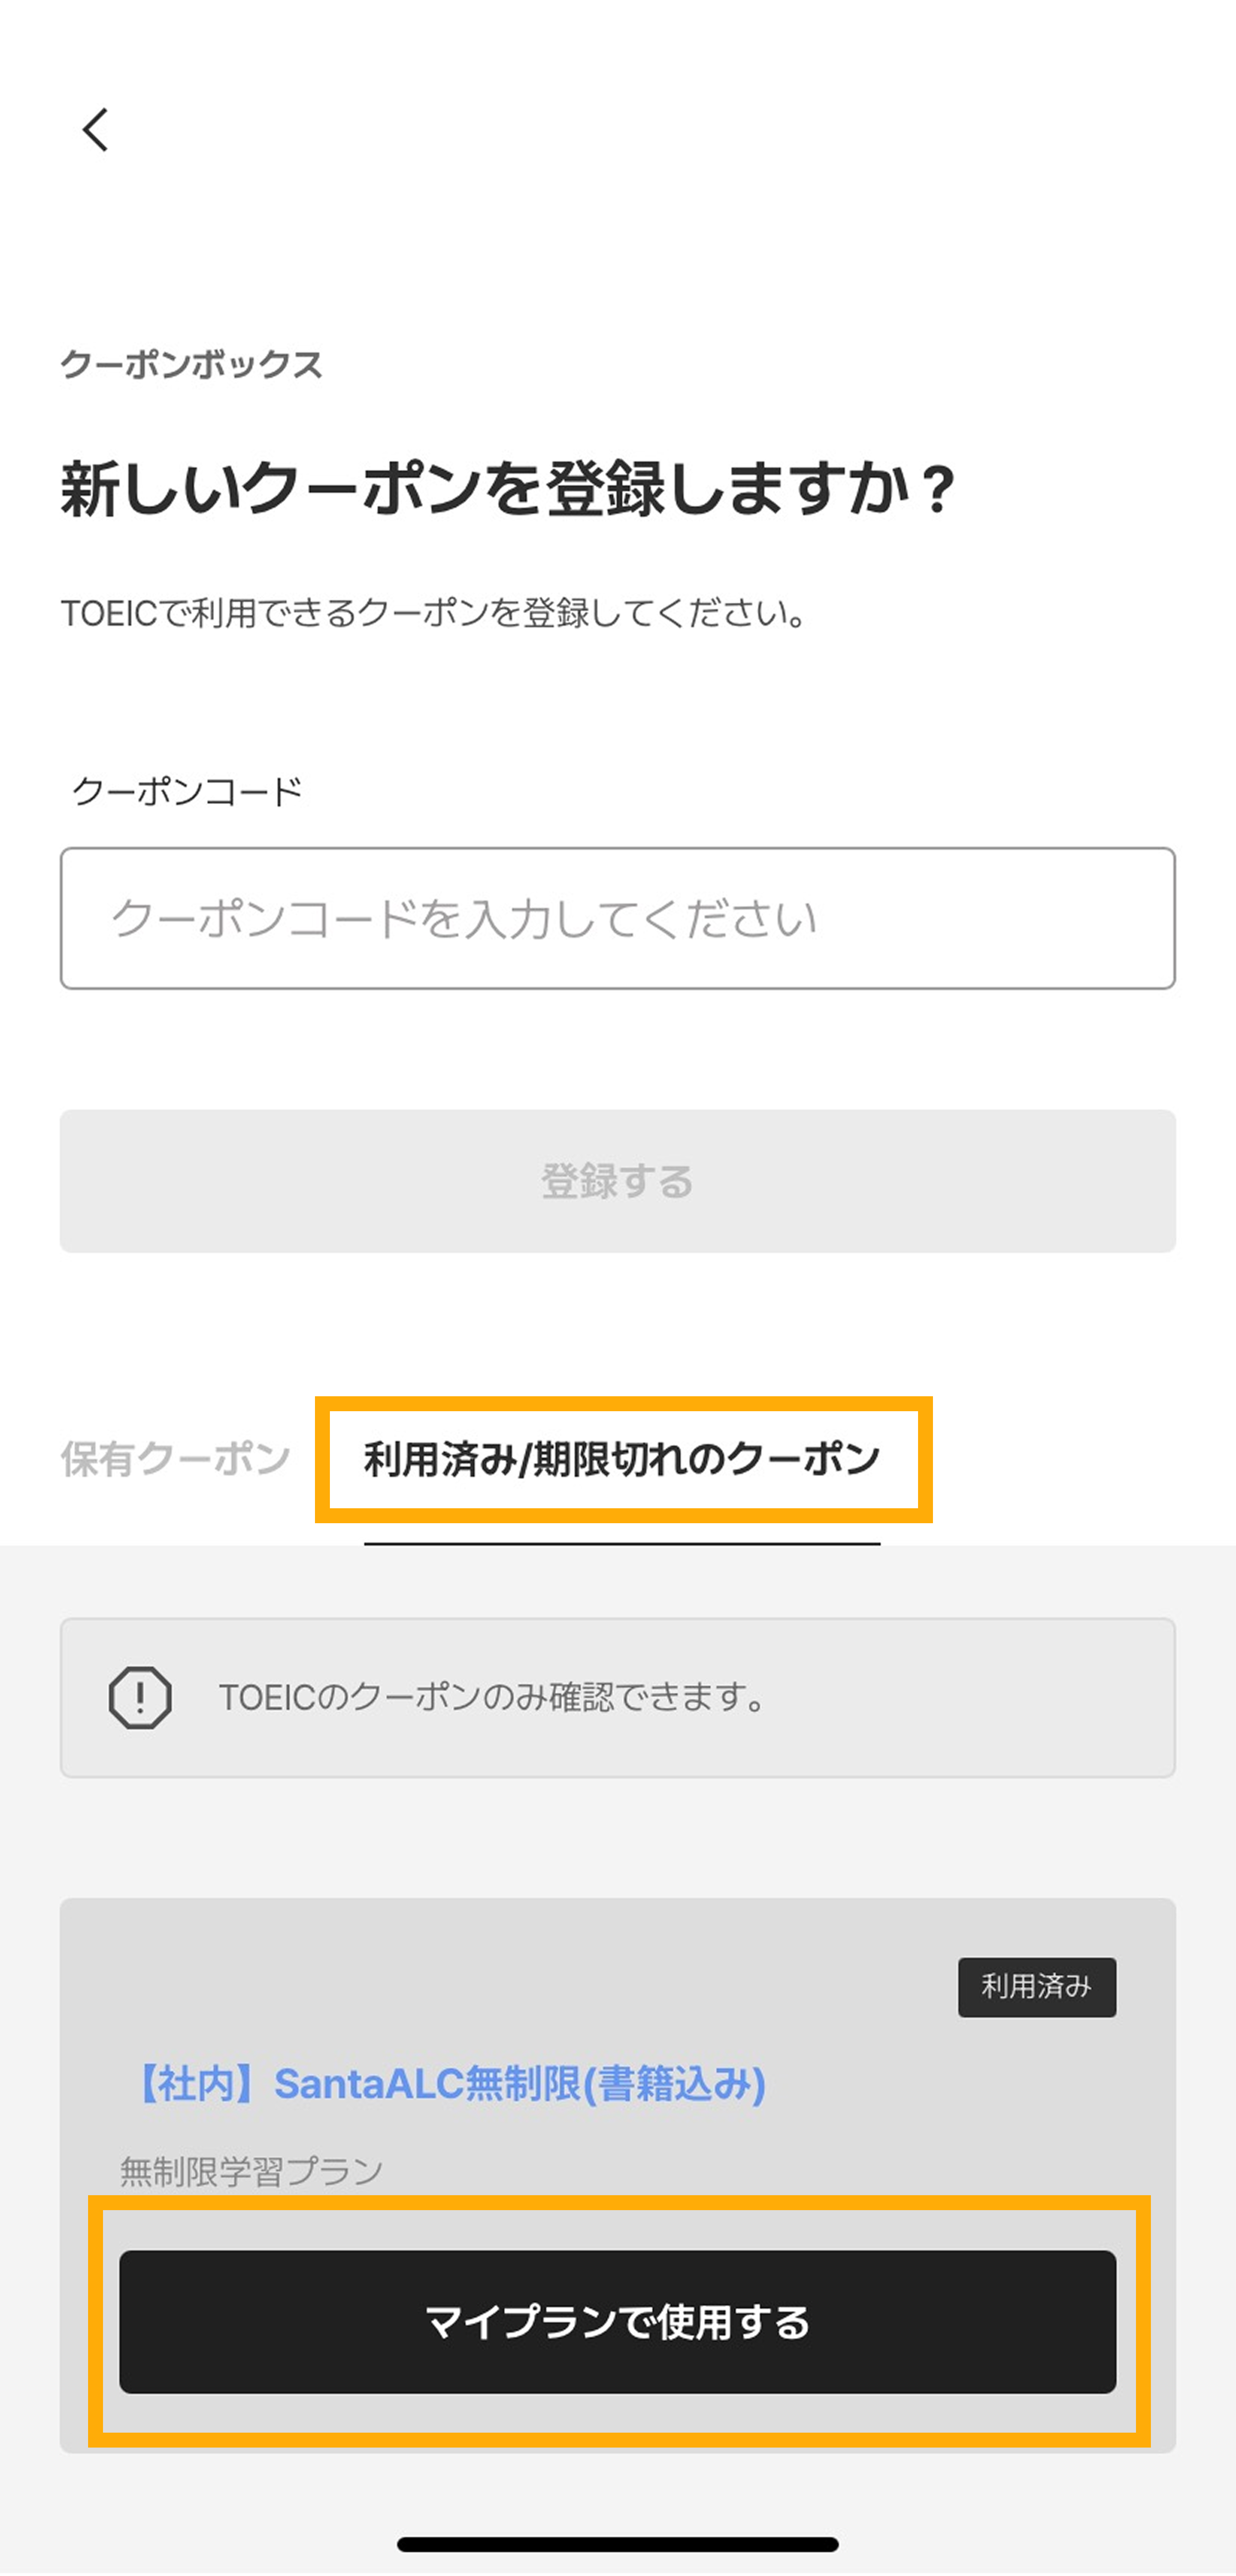Tap the マイプランで使用する button

click(x=617, y=2321)
